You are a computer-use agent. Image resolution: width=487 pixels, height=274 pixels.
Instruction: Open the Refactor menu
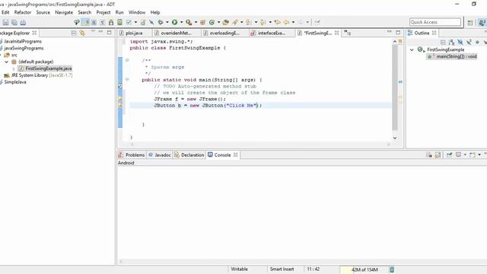coord(23,12)
